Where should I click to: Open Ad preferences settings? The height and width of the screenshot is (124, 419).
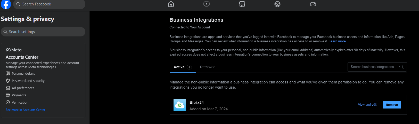[23, 88]
